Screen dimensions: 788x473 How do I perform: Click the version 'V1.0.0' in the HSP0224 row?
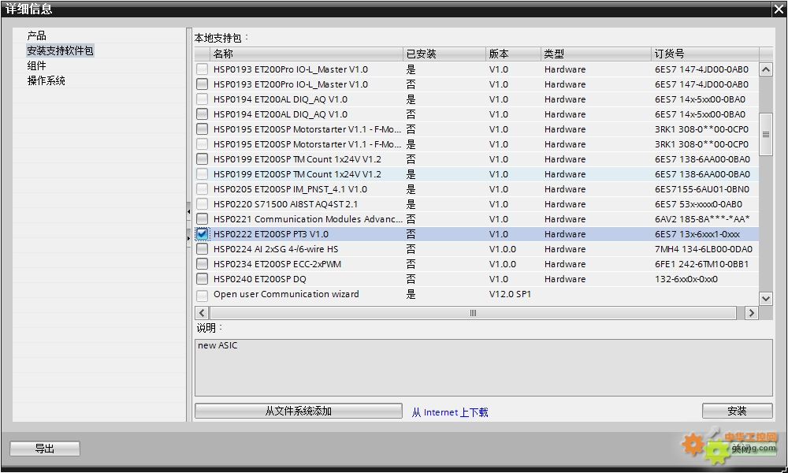pyautogui.click(x=503, y=249)
